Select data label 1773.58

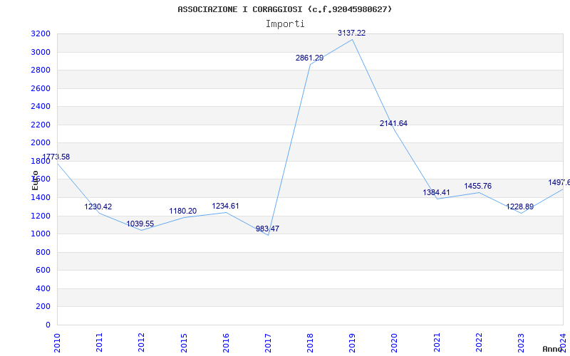56,157
